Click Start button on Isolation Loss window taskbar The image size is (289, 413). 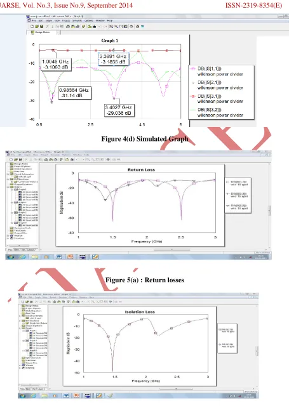pyautogui.click(x=22, y=396)
